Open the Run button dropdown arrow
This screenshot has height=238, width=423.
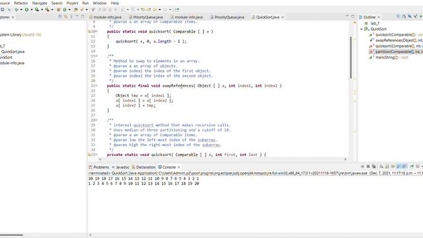[x=32, y=9]
